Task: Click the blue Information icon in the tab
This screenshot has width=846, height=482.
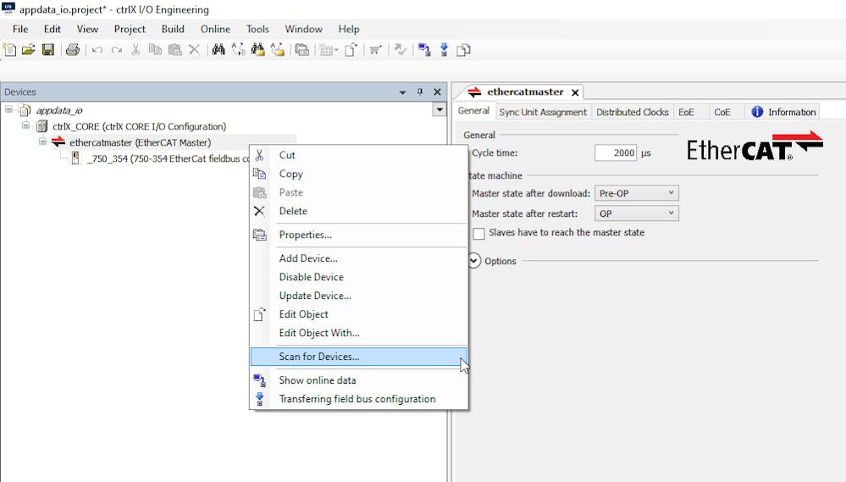Action: 758,112
